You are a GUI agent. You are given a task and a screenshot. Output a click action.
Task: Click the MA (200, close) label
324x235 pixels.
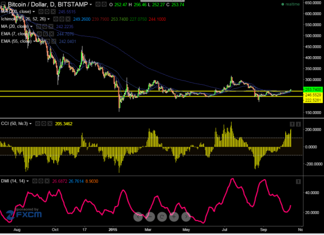click(16, 12)
